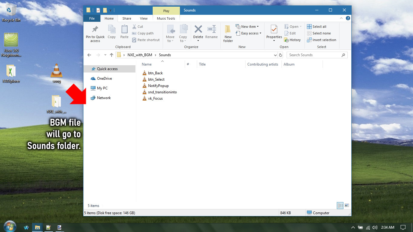Select Paste shortcut option

click(x=146, y=40)
